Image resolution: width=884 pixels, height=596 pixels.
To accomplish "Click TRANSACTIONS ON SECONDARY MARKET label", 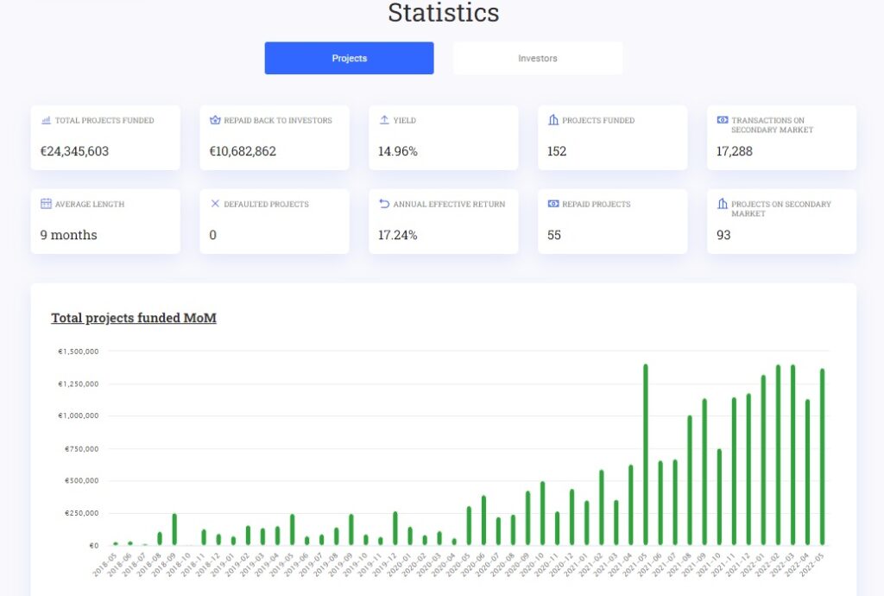I will [x=773, y=125].
